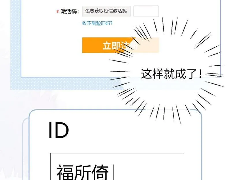Viewport: 231px width, 180px height.
Task: Focus the empty activation code input box
Action: (x=146, y=11)
